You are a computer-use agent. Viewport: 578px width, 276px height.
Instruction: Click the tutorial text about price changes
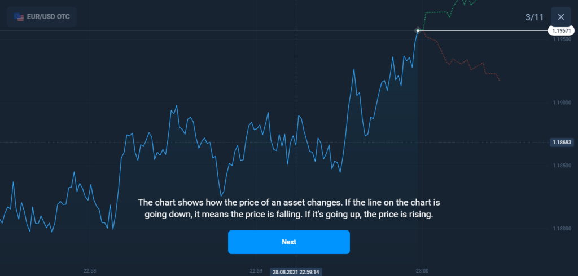coord(288,208)
